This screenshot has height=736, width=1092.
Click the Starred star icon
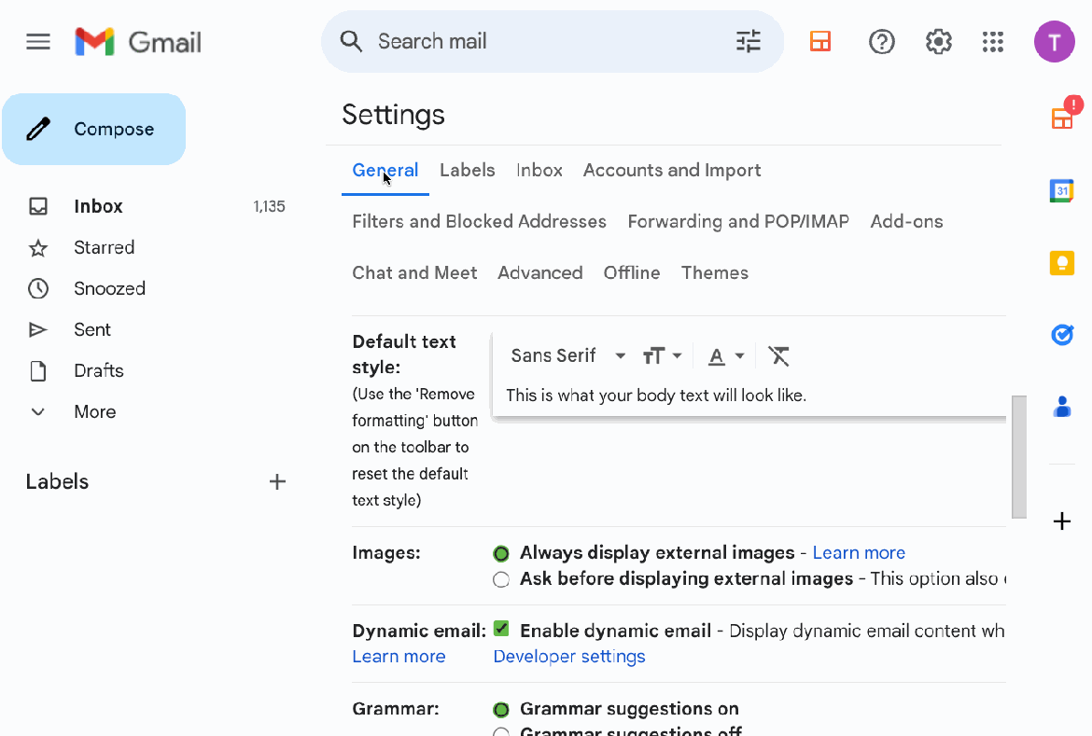38,248
